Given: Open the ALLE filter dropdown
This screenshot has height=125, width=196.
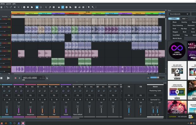Looking at the screenshot, I should 185,19.
